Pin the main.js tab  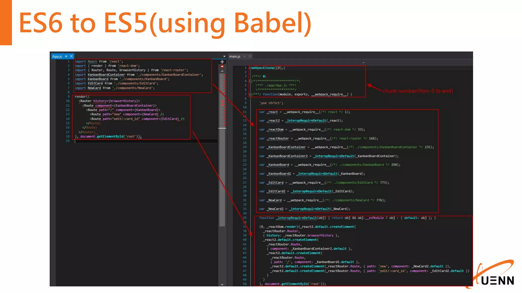pos(244,56)
